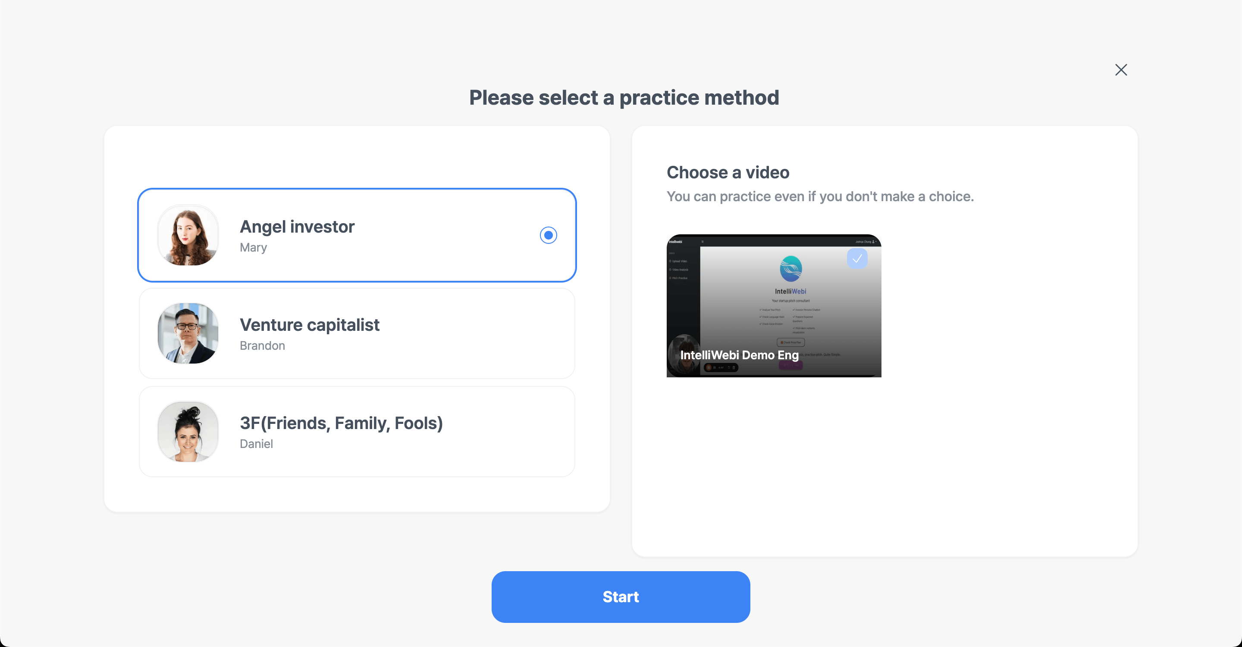Click the hamburger menu icon in the preview

[703, 242]
